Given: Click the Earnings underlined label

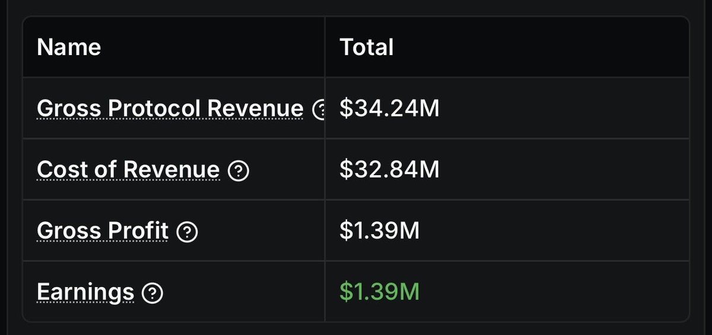Looking at the screenshot, I should [x=85, y=293].
